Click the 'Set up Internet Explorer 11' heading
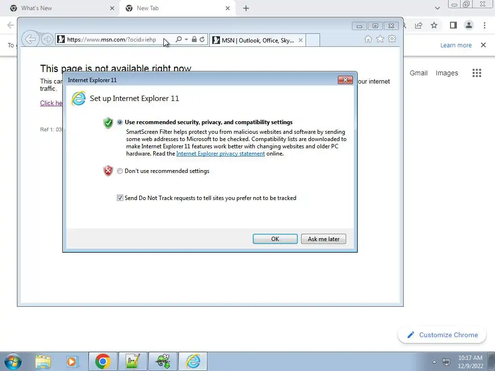The height and width of the screenshot is (371, 495). tap(134, 99)
